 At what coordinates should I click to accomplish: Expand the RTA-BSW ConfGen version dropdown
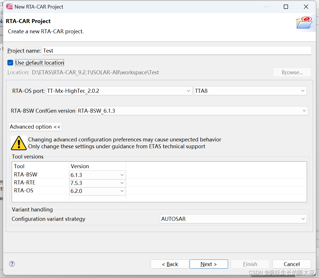[x=304, y=110]
